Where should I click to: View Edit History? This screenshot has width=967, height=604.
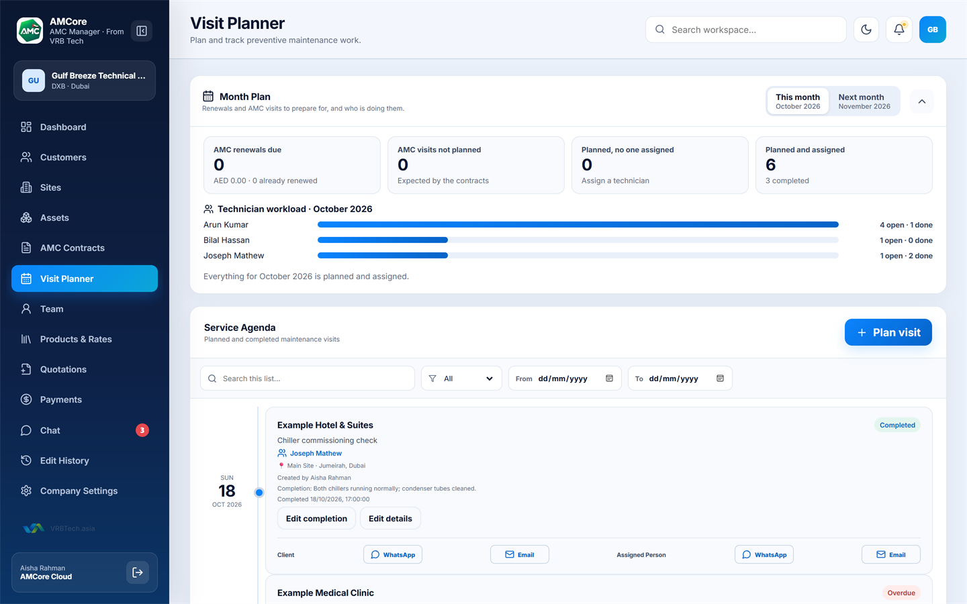[85, 460]
